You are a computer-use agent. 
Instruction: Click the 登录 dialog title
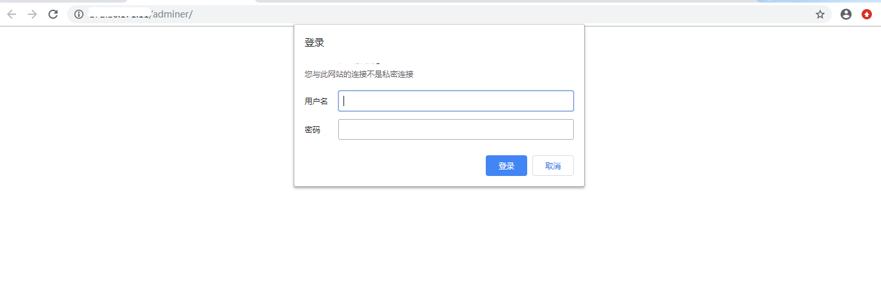314,43
